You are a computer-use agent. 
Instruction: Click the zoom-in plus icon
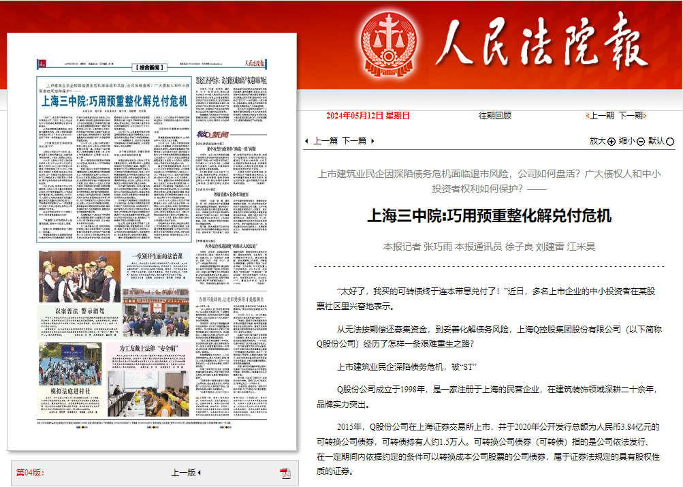point(611,142)
